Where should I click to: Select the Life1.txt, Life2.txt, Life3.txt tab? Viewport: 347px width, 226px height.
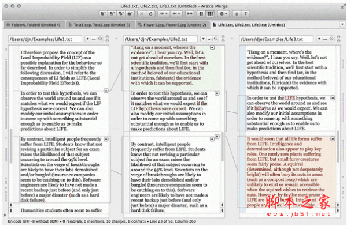249,25
